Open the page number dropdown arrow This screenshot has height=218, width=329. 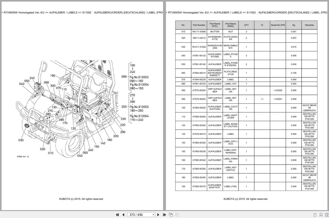[153, 215]
